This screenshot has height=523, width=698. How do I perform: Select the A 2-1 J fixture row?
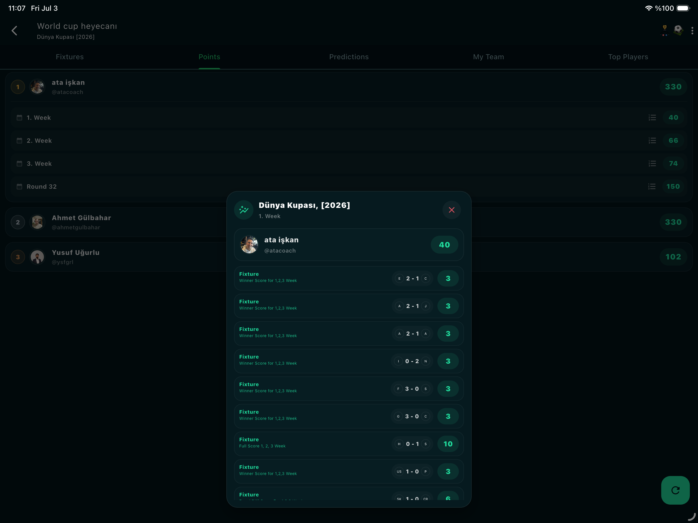349,306
